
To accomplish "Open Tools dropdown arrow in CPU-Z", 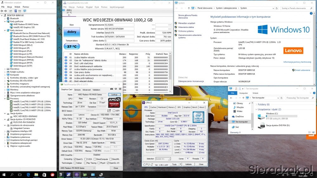I will 180,164.
